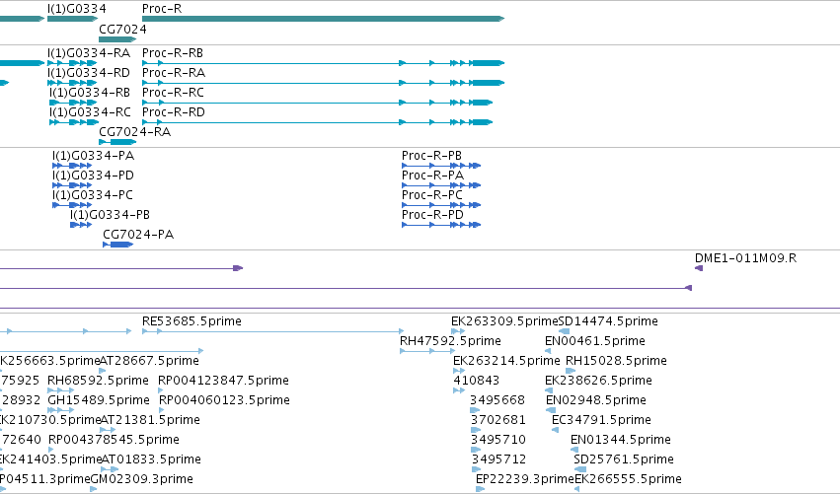Click EST EK263214.5prime

[459, 372]
